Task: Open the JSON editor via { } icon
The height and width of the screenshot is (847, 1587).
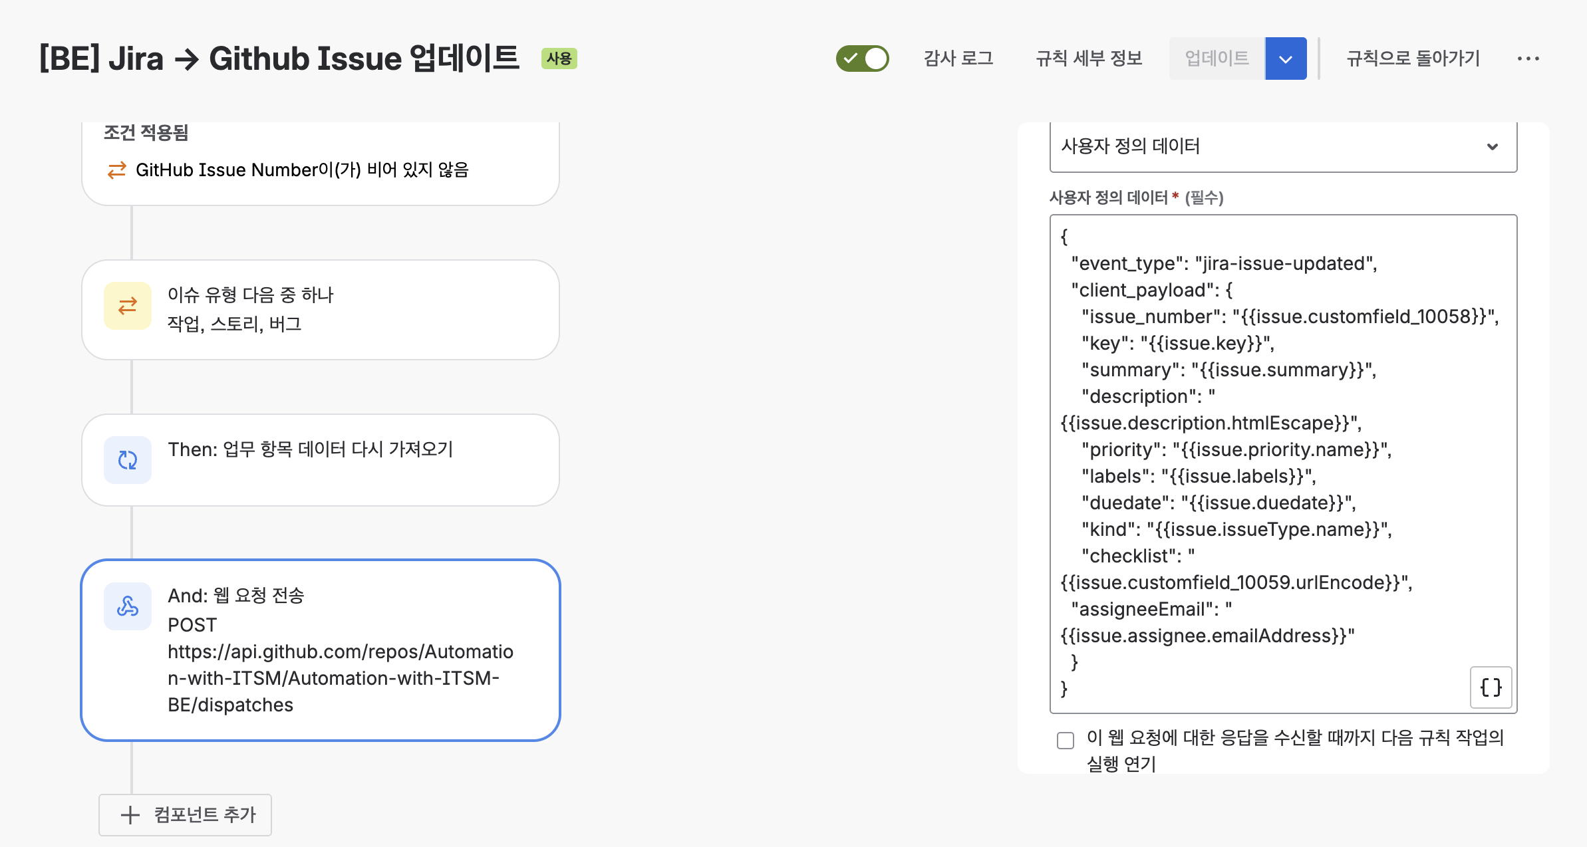Action: [x=1491, y=687]
